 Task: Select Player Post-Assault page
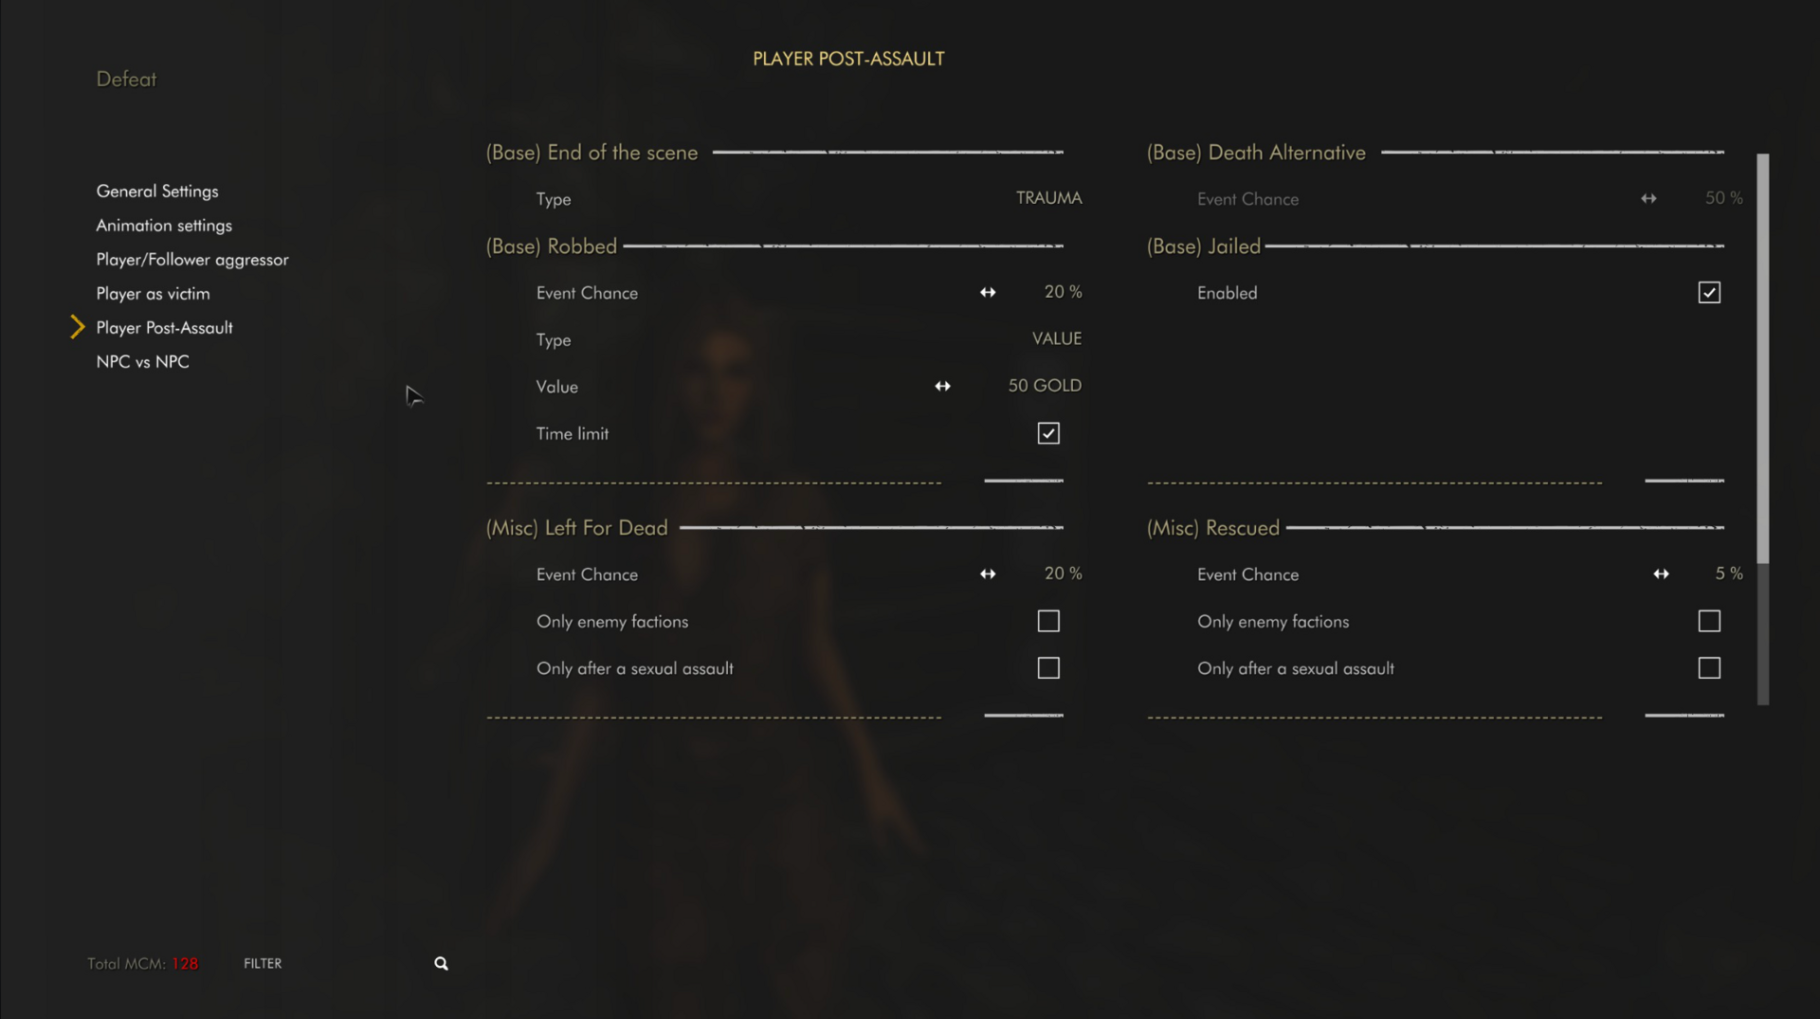164,327
